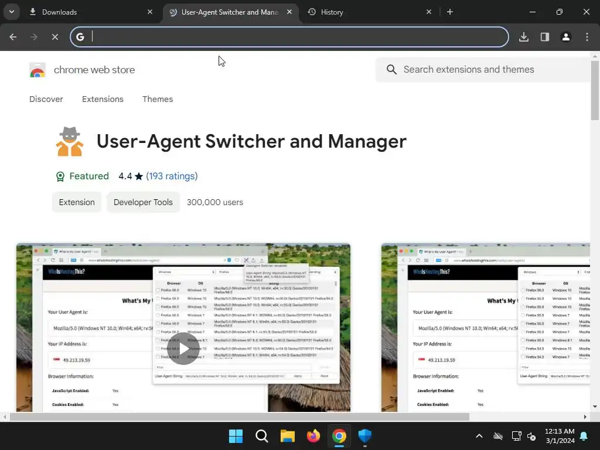Screen dimensions: 600x450
Task: Select the User-Agent Switcher and Manager tab
Action: point(230,12)
